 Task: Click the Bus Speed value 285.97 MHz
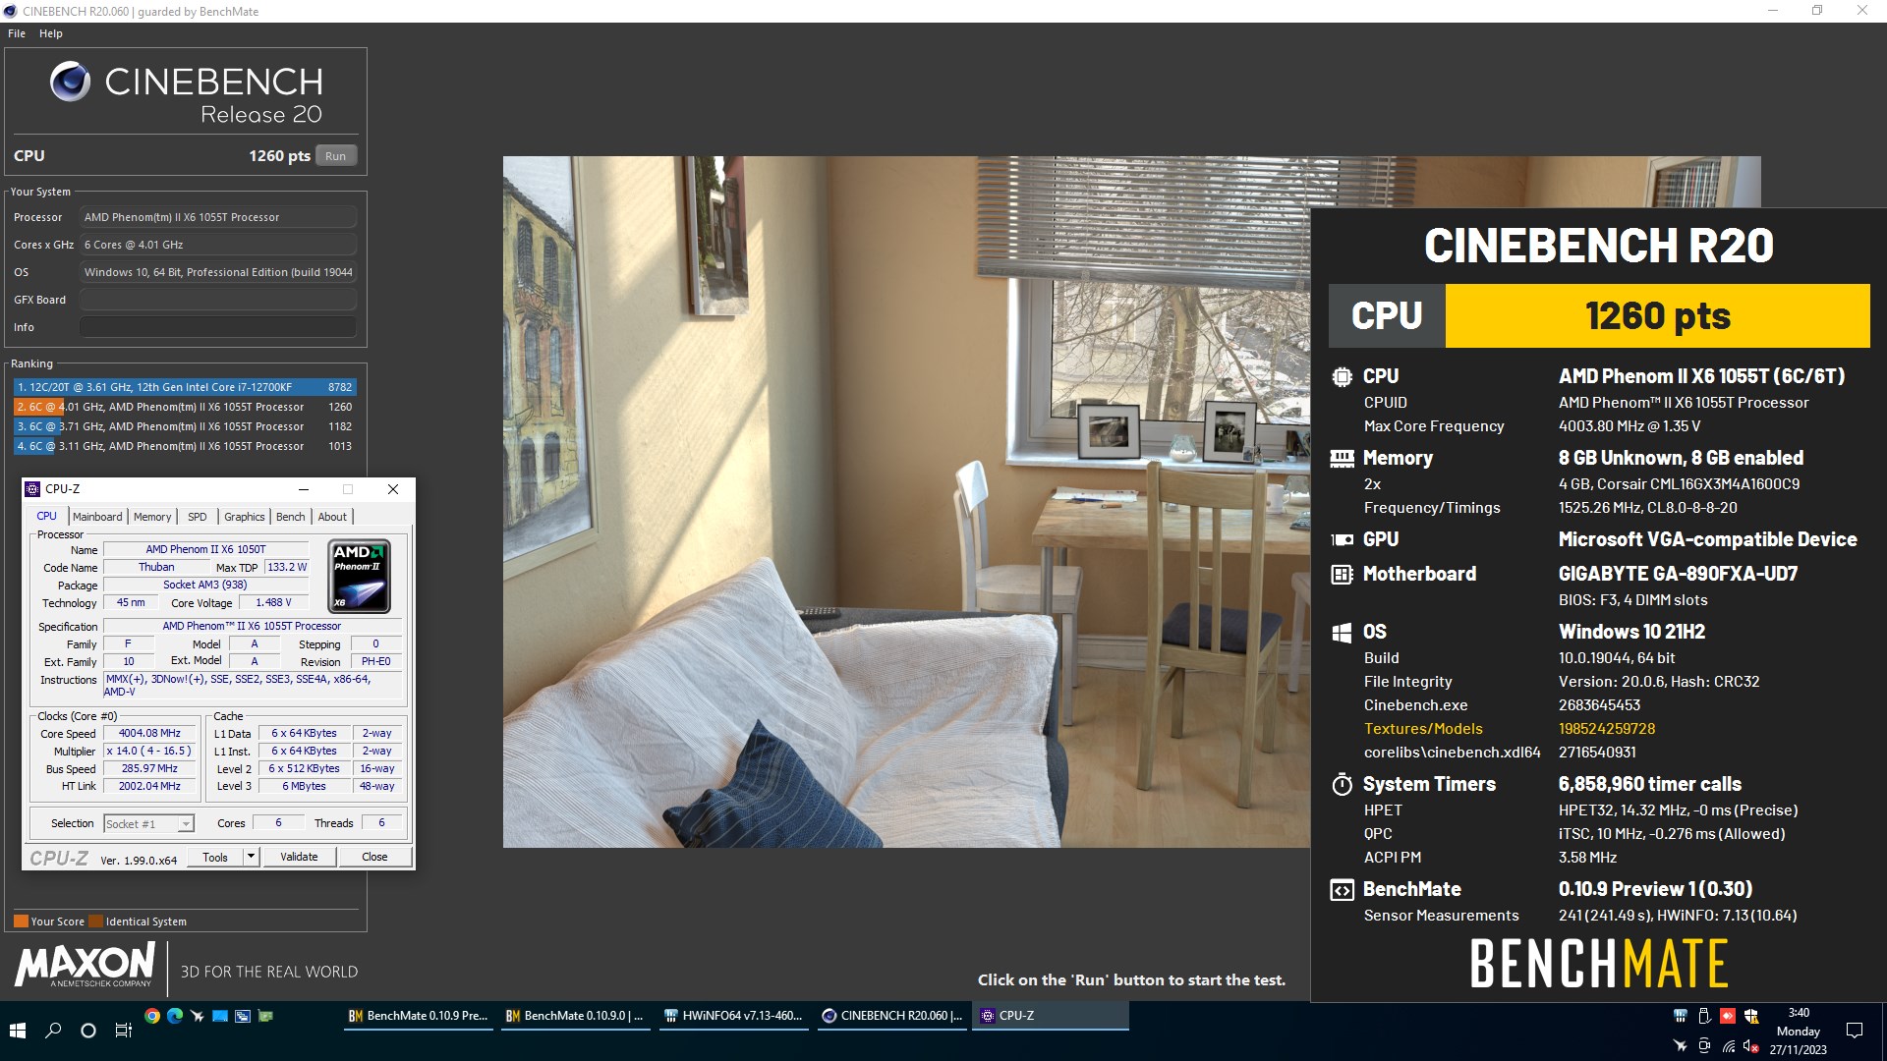point(149,769)
